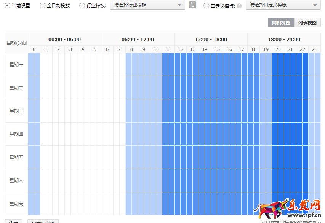Select the Friday hour 20 time slot
325x223 pixels.
[x=278, y=157]
